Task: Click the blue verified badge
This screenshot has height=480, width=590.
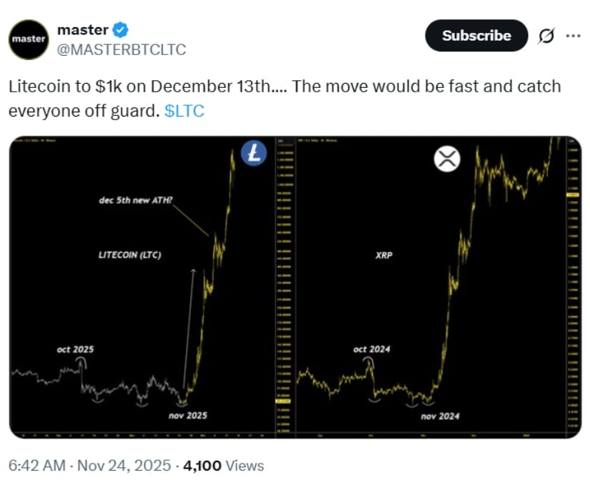Action: click(121, 30)
